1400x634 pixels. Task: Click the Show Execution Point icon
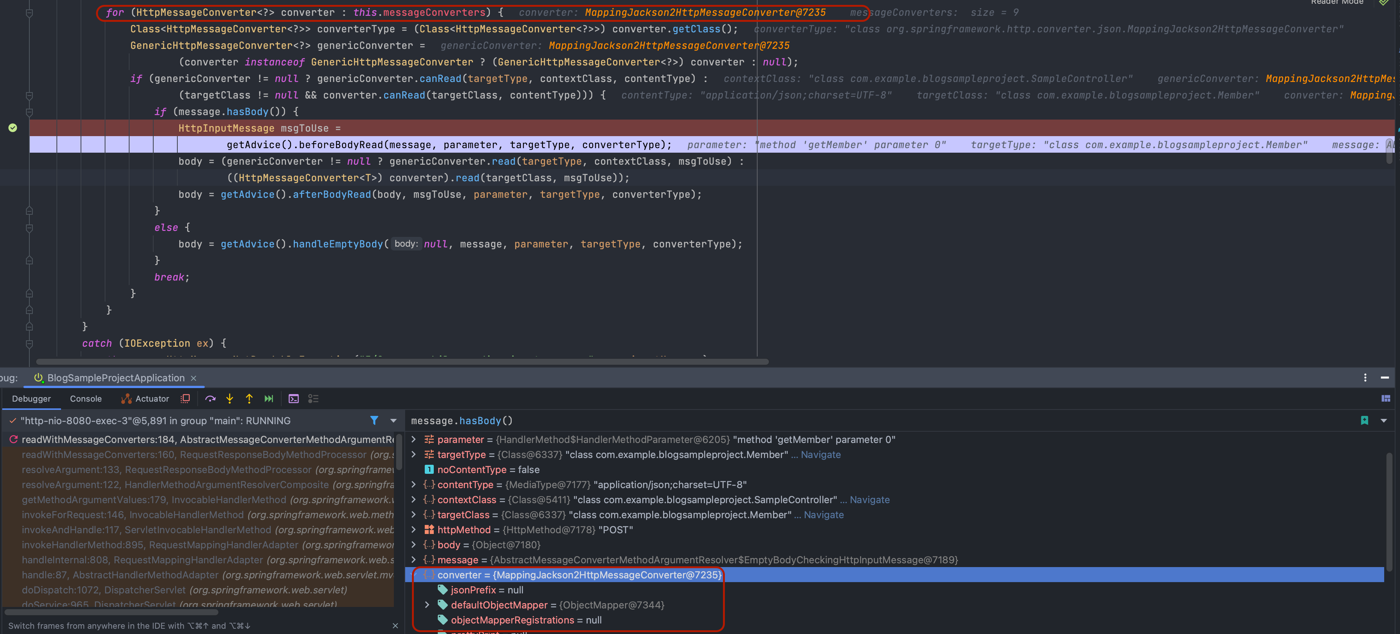tap(185, 399)
